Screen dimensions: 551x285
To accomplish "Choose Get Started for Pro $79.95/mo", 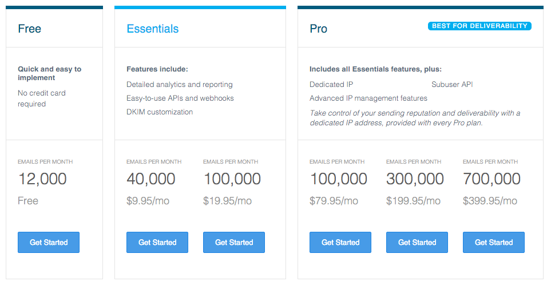I will [x=340, y=242].
